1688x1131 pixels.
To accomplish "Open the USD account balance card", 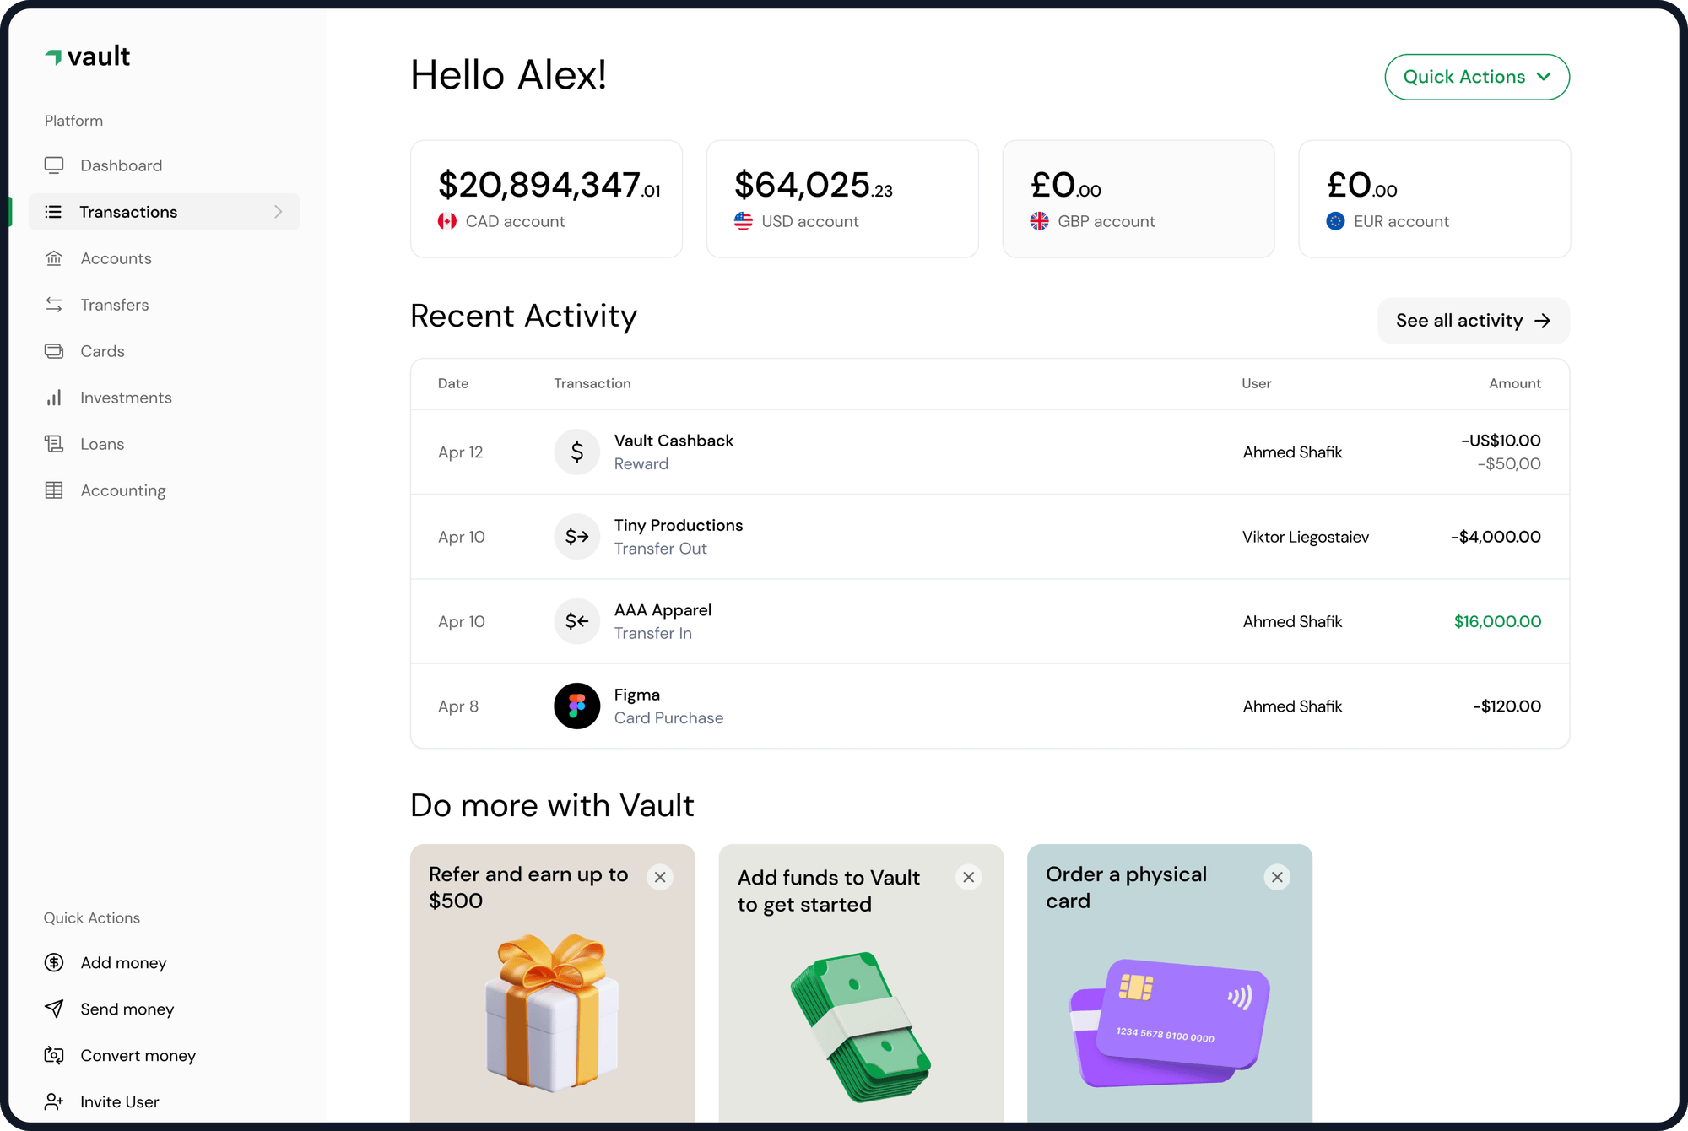I will [841, 199].
